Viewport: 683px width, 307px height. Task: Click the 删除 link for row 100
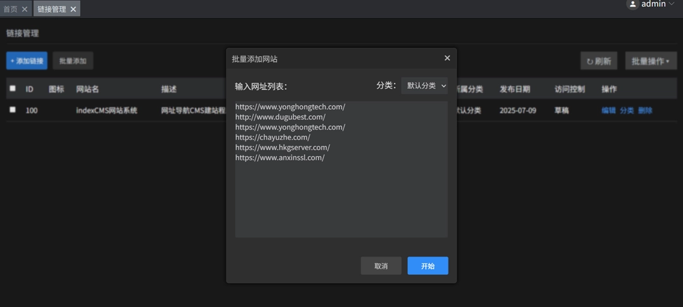pos(645,111)
